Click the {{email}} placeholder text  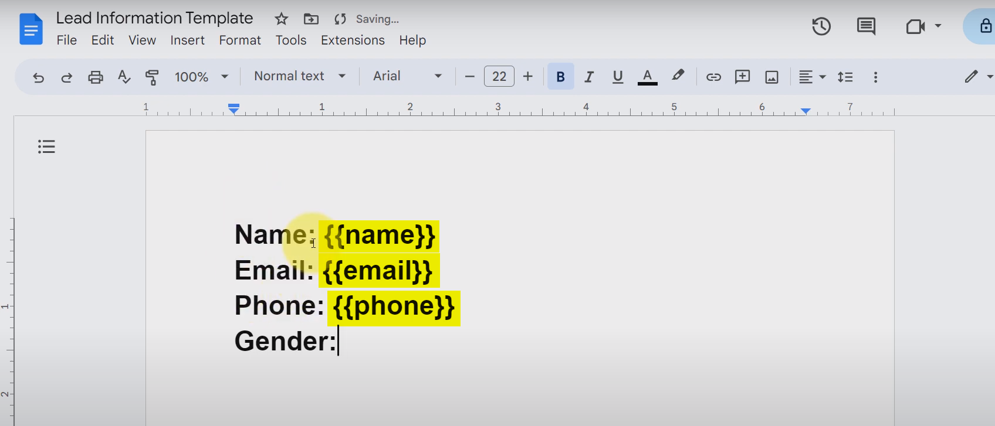click(x=377, y=271)
